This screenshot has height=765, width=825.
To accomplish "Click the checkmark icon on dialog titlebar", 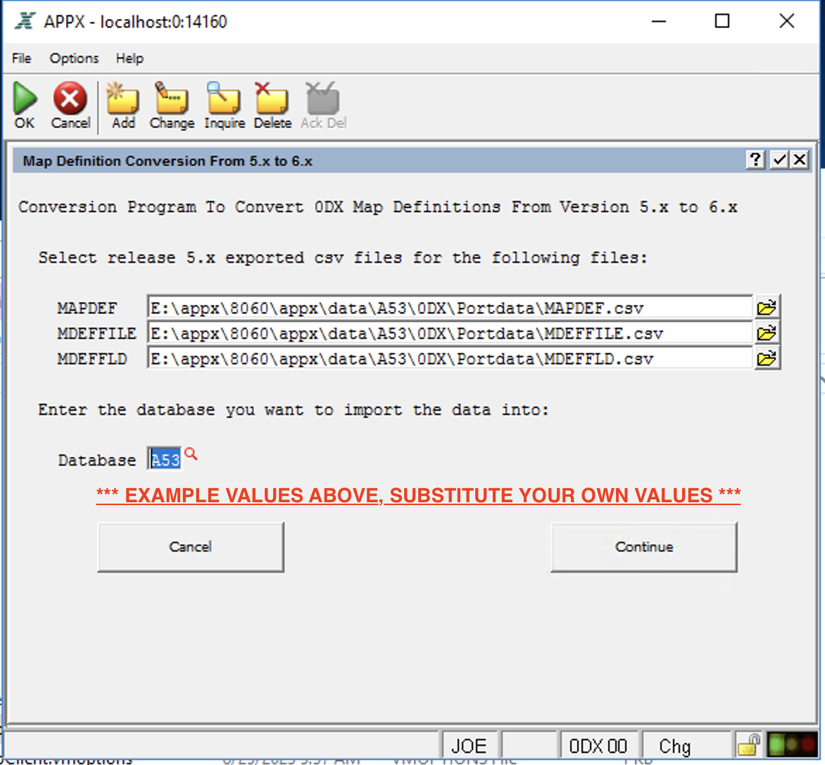I will (x=779, y=160).
